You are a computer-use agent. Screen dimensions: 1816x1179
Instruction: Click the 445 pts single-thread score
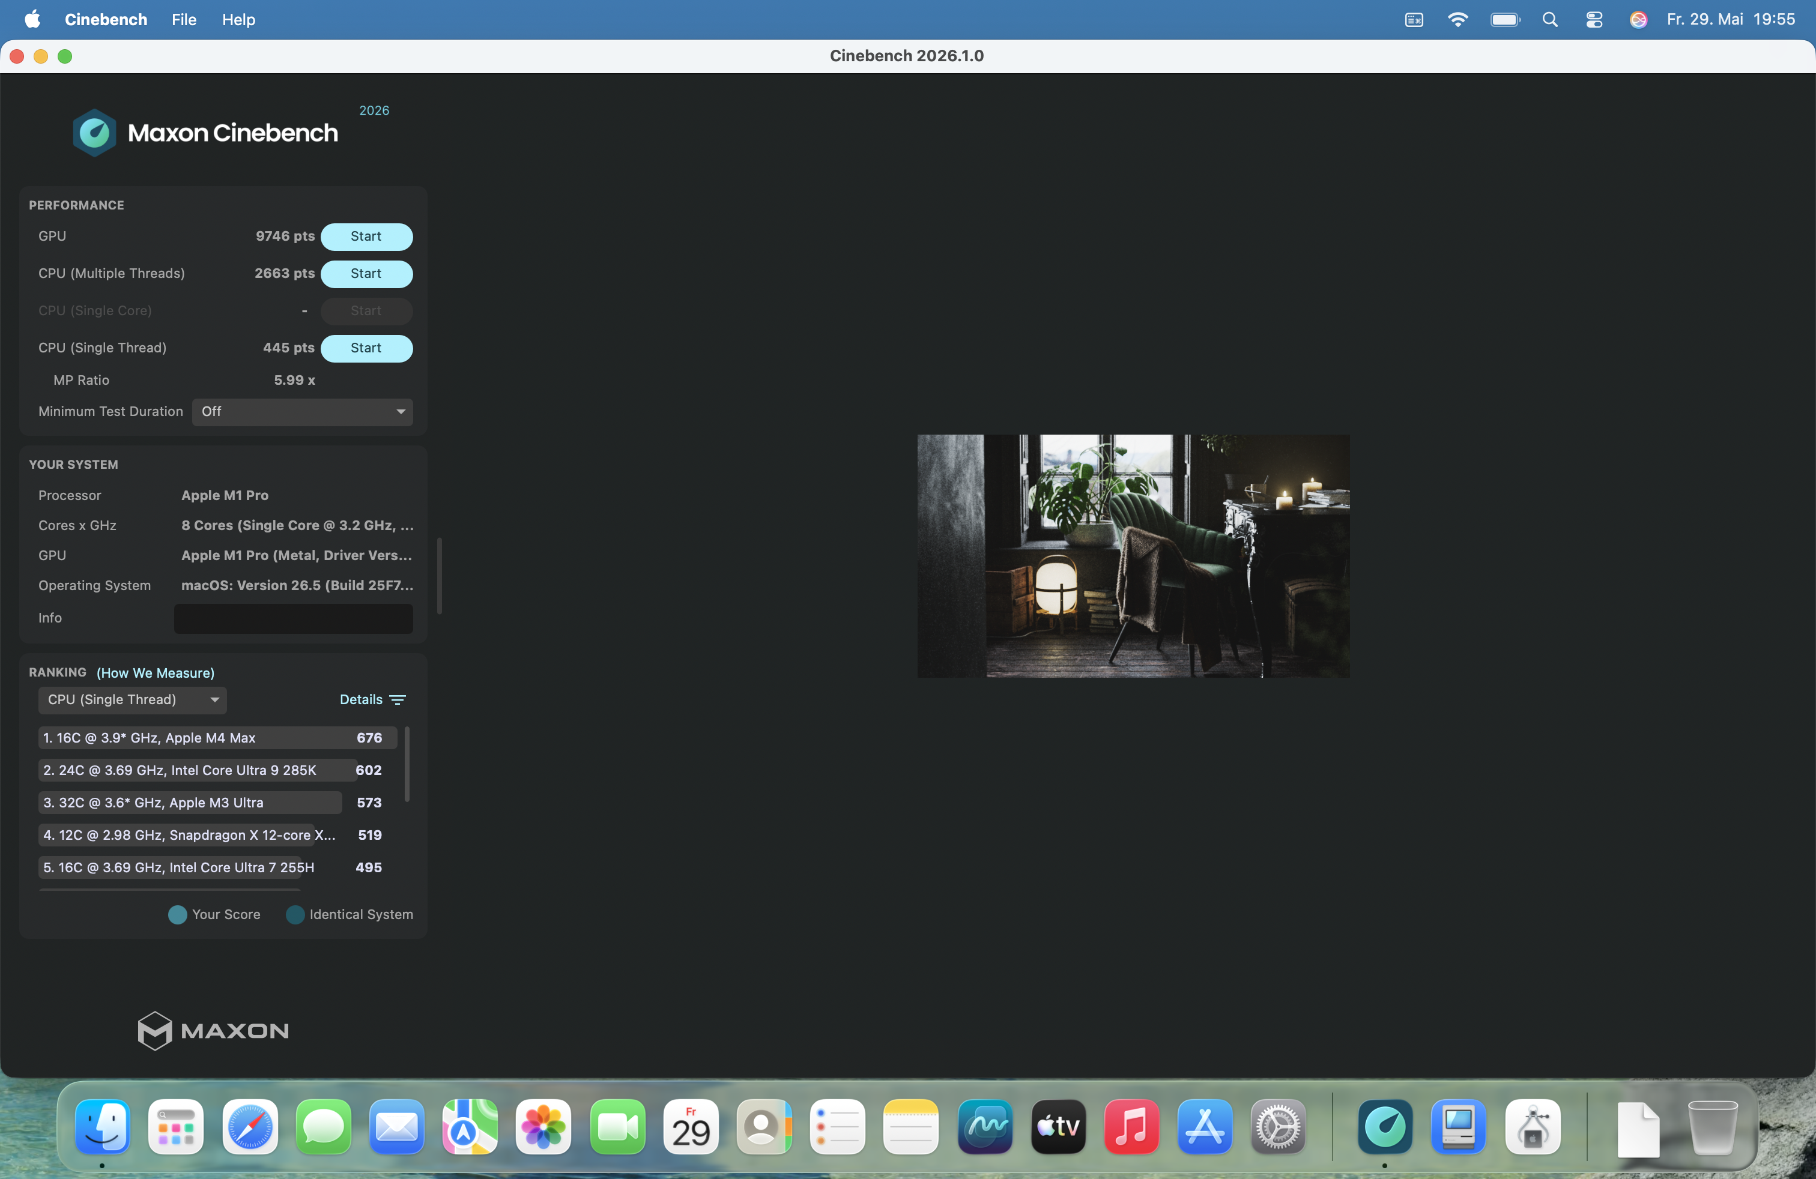coord(288,348)
